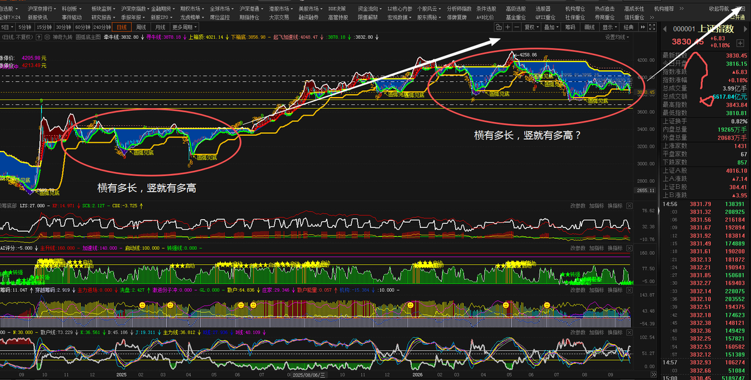Open 复权 dropdown in chart toolbar

click(532, 27)
